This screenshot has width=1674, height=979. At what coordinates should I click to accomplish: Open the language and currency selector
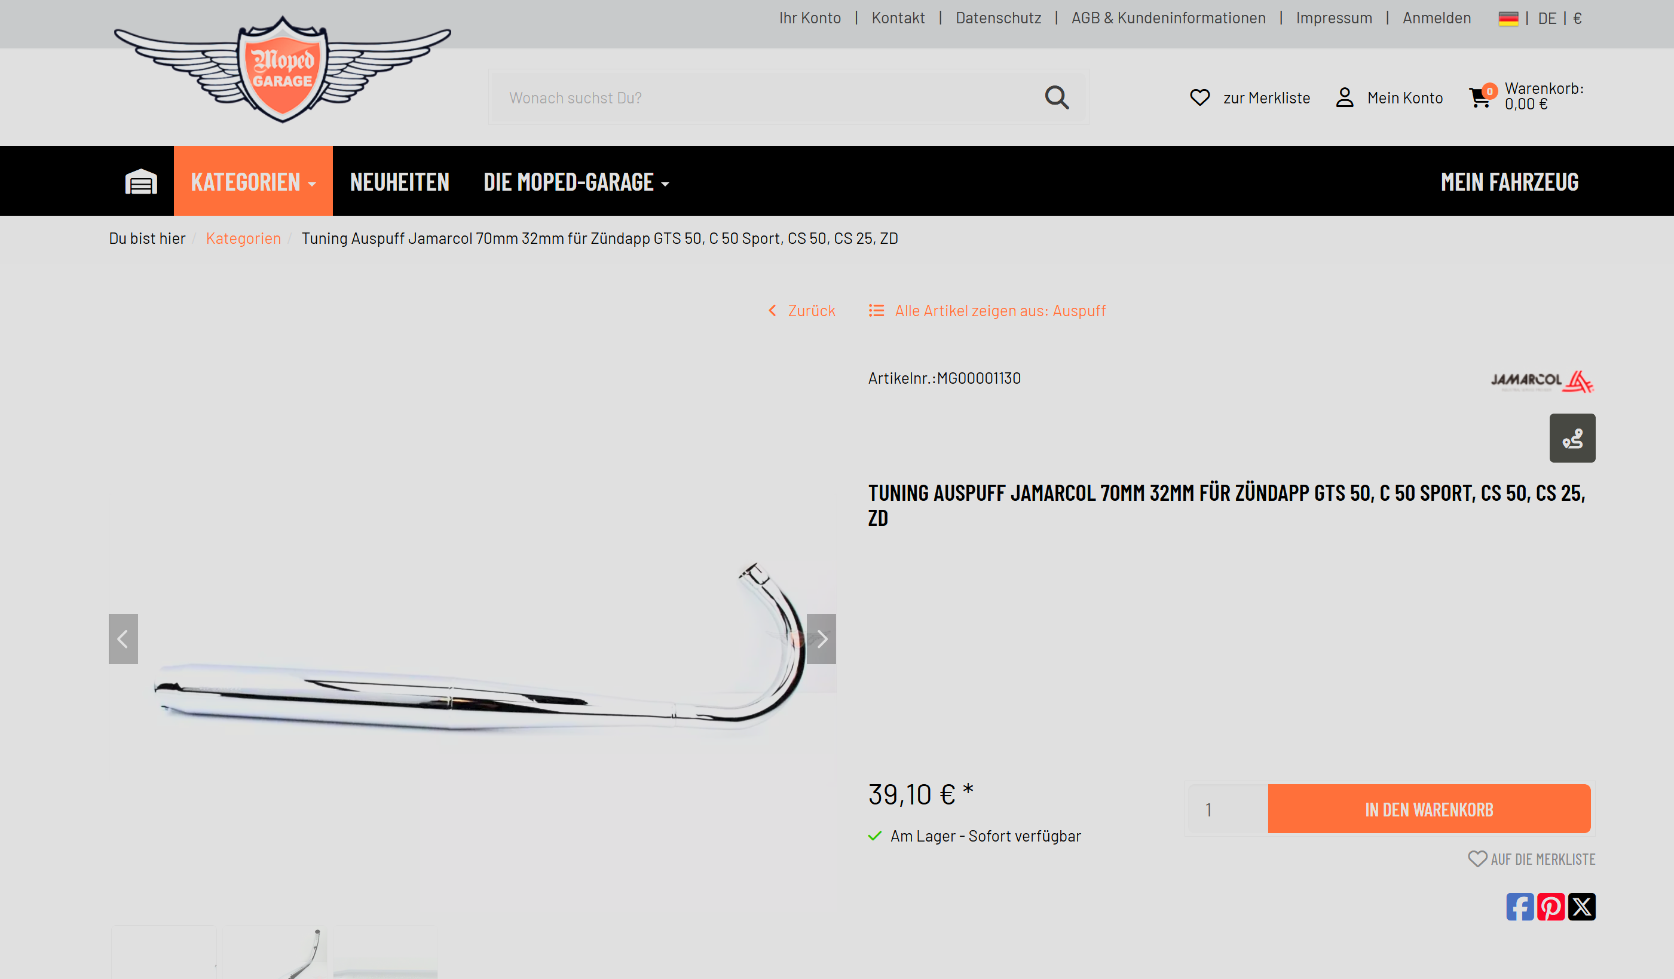click(1541, 19)
